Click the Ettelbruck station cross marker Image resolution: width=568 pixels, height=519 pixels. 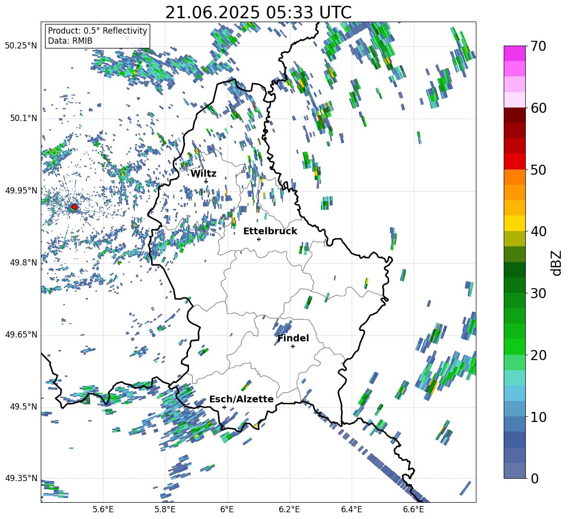(x=259, y=239)
